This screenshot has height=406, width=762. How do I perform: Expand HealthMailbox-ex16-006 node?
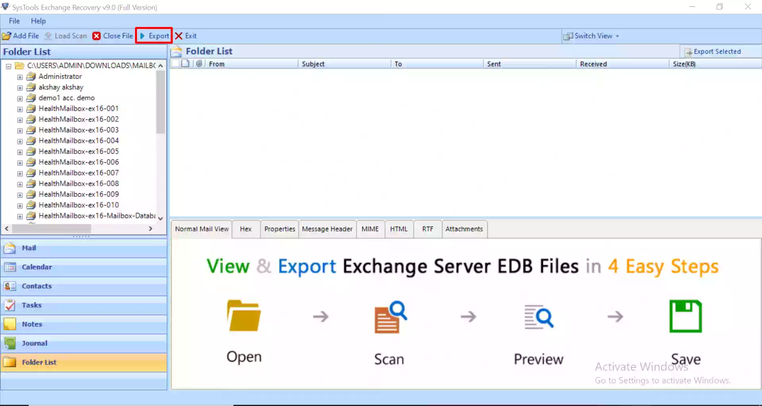pos(20,163)
